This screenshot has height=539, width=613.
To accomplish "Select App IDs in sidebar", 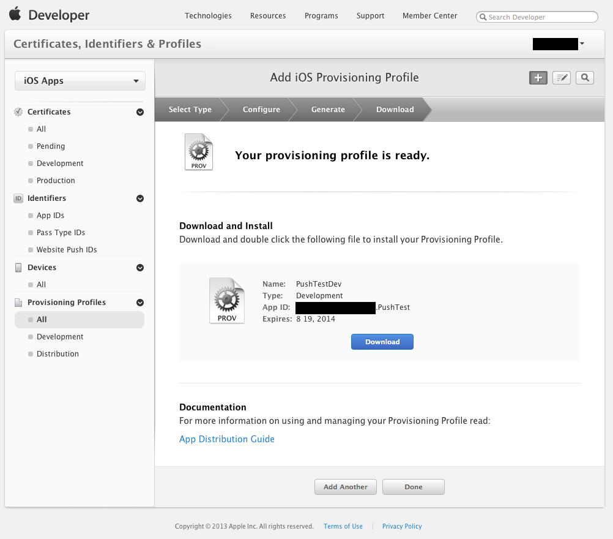I will [x=50, y=216].
